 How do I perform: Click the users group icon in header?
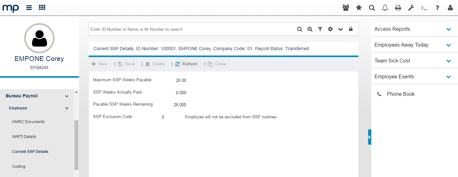[346, 8]
